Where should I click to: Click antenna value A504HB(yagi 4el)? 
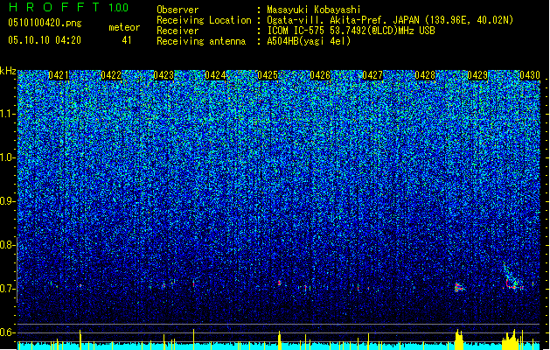pyautogui.click(x=309, y=41)
